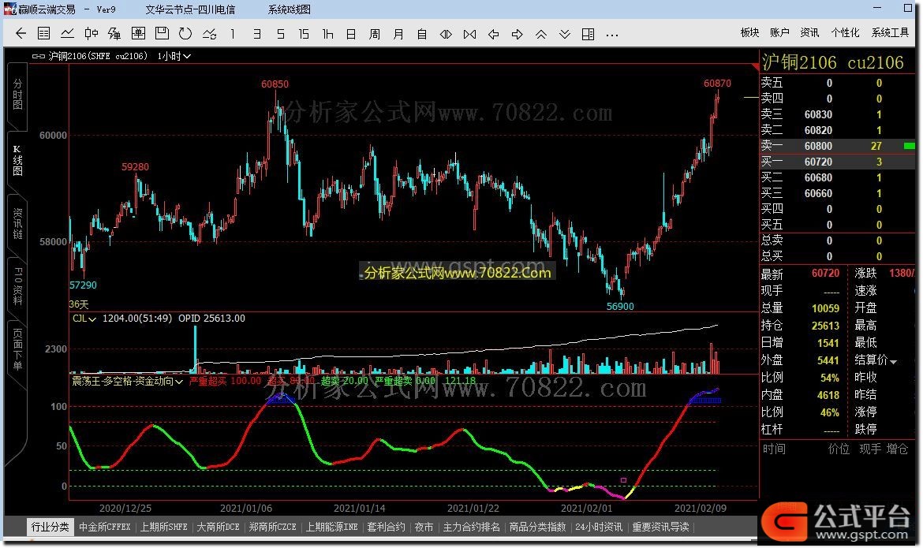Select the 5-minute period button

click(280, 34)
